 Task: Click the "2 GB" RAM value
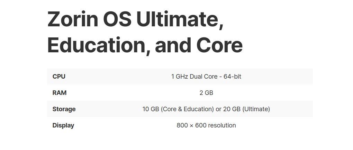click(206, 93)
